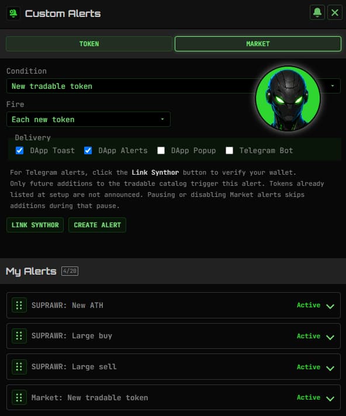Image resolution: width=346 pixels, height=416 pixels.
Task: Click Active status on SUPRAWR: Large buy
Action: click(x=309, y=336)
